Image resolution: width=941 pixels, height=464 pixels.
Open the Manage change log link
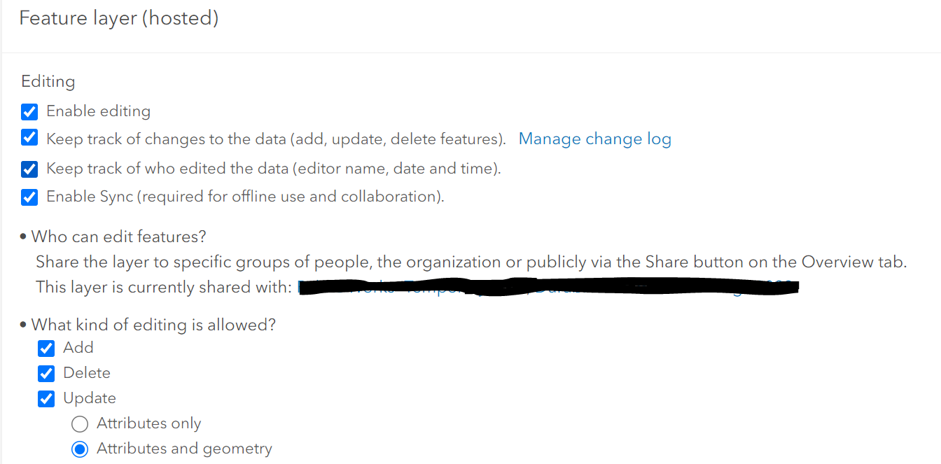[594, 139]
